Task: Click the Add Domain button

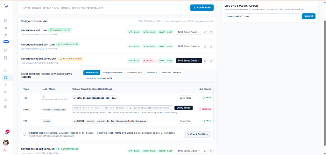Action: (x=202, y=8)
